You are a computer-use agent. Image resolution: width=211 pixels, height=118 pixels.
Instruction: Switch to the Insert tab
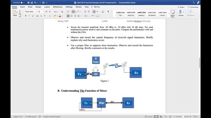click(x=22, y=7)
